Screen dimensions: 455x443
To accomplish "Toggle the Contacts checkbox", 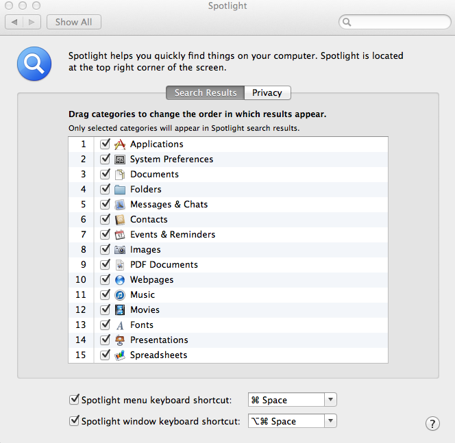I will click(105, 219).
